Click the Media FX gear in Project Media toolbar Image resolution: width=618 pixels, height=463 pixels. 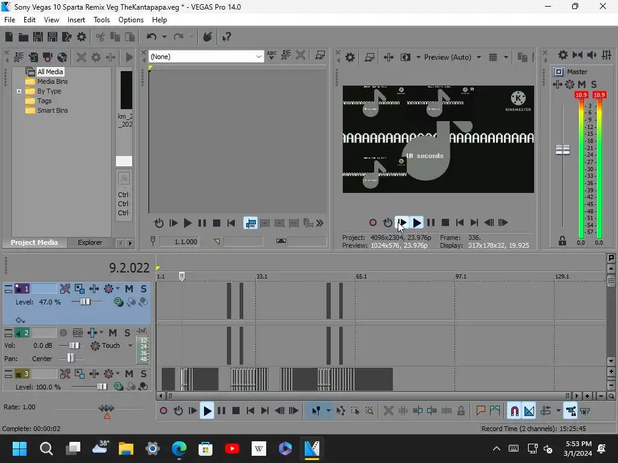pyautogui.click(x=96, y=57)
